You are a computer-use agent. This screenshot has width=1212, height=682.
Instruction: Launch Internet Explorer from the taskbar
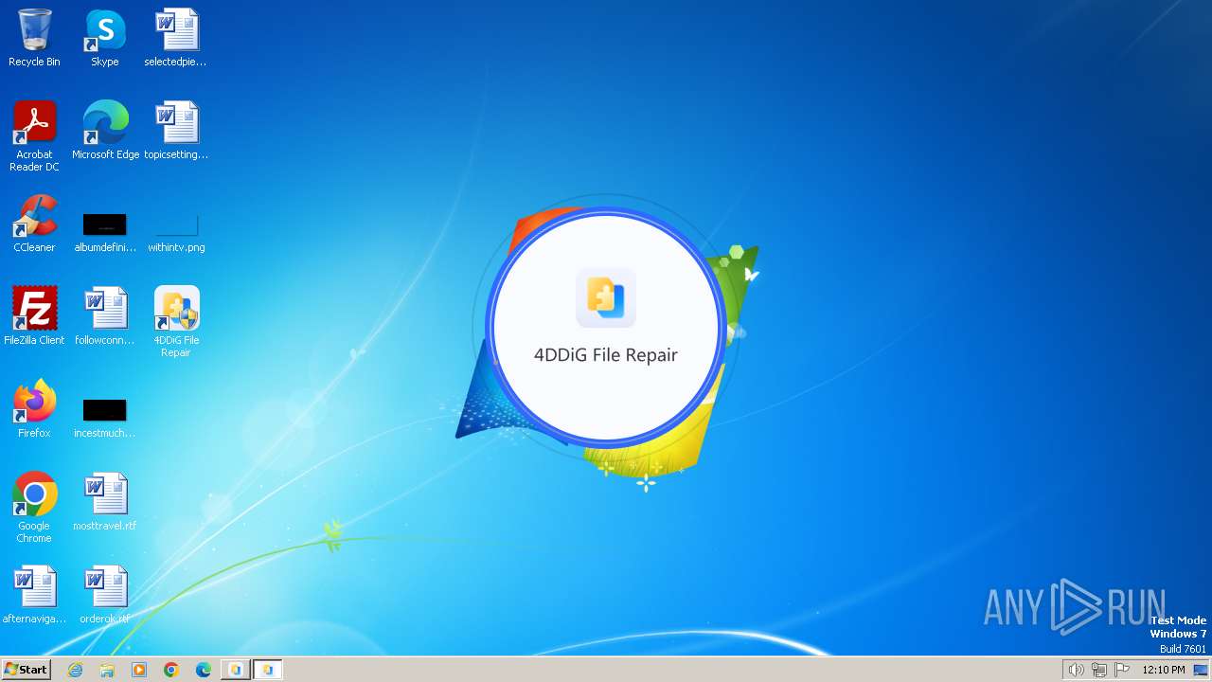click(x=76, y=670)
